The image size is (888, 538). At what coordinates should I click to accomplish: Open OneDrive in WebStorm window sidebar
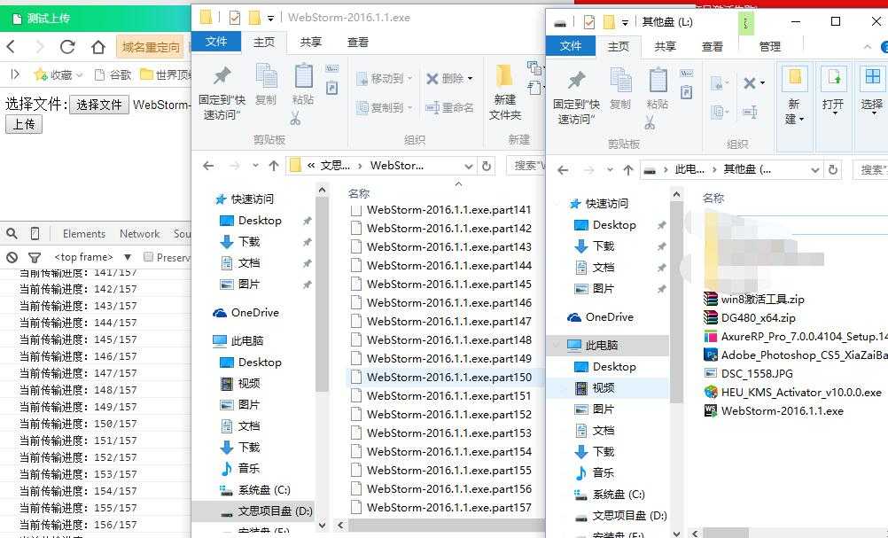[245, 313]
